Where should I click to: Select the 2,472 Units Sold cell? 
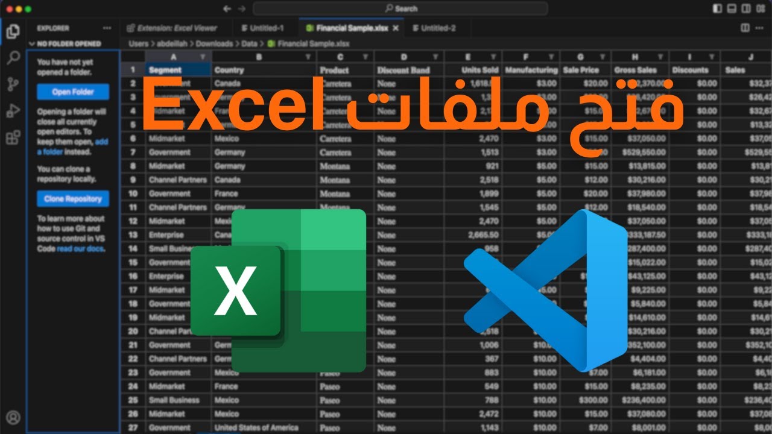(x=472, y=414)
